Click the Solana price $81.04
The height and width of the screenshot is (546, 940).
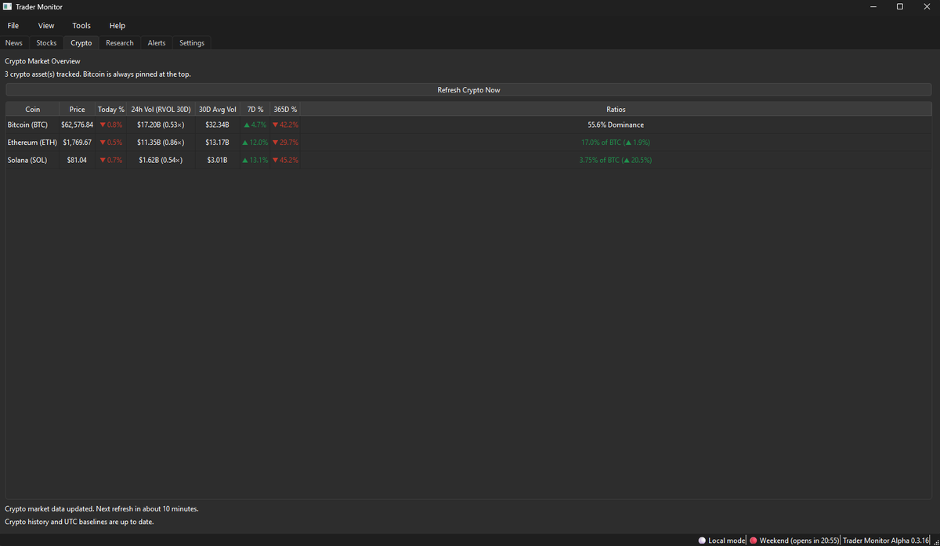pos(77,161)
